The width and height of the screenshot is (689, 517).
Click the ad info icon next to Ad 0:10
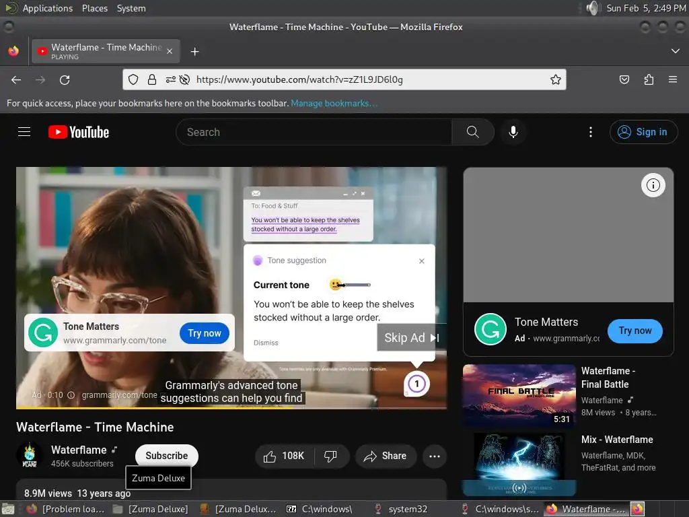click(x=71, y=395)
